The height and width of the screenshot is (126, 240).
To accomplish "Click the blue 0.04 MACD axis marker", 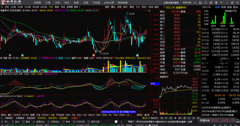I will pos(155,84).
